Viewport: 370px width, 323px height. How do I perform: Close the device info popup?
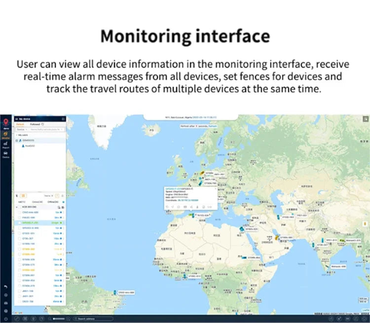215,188
